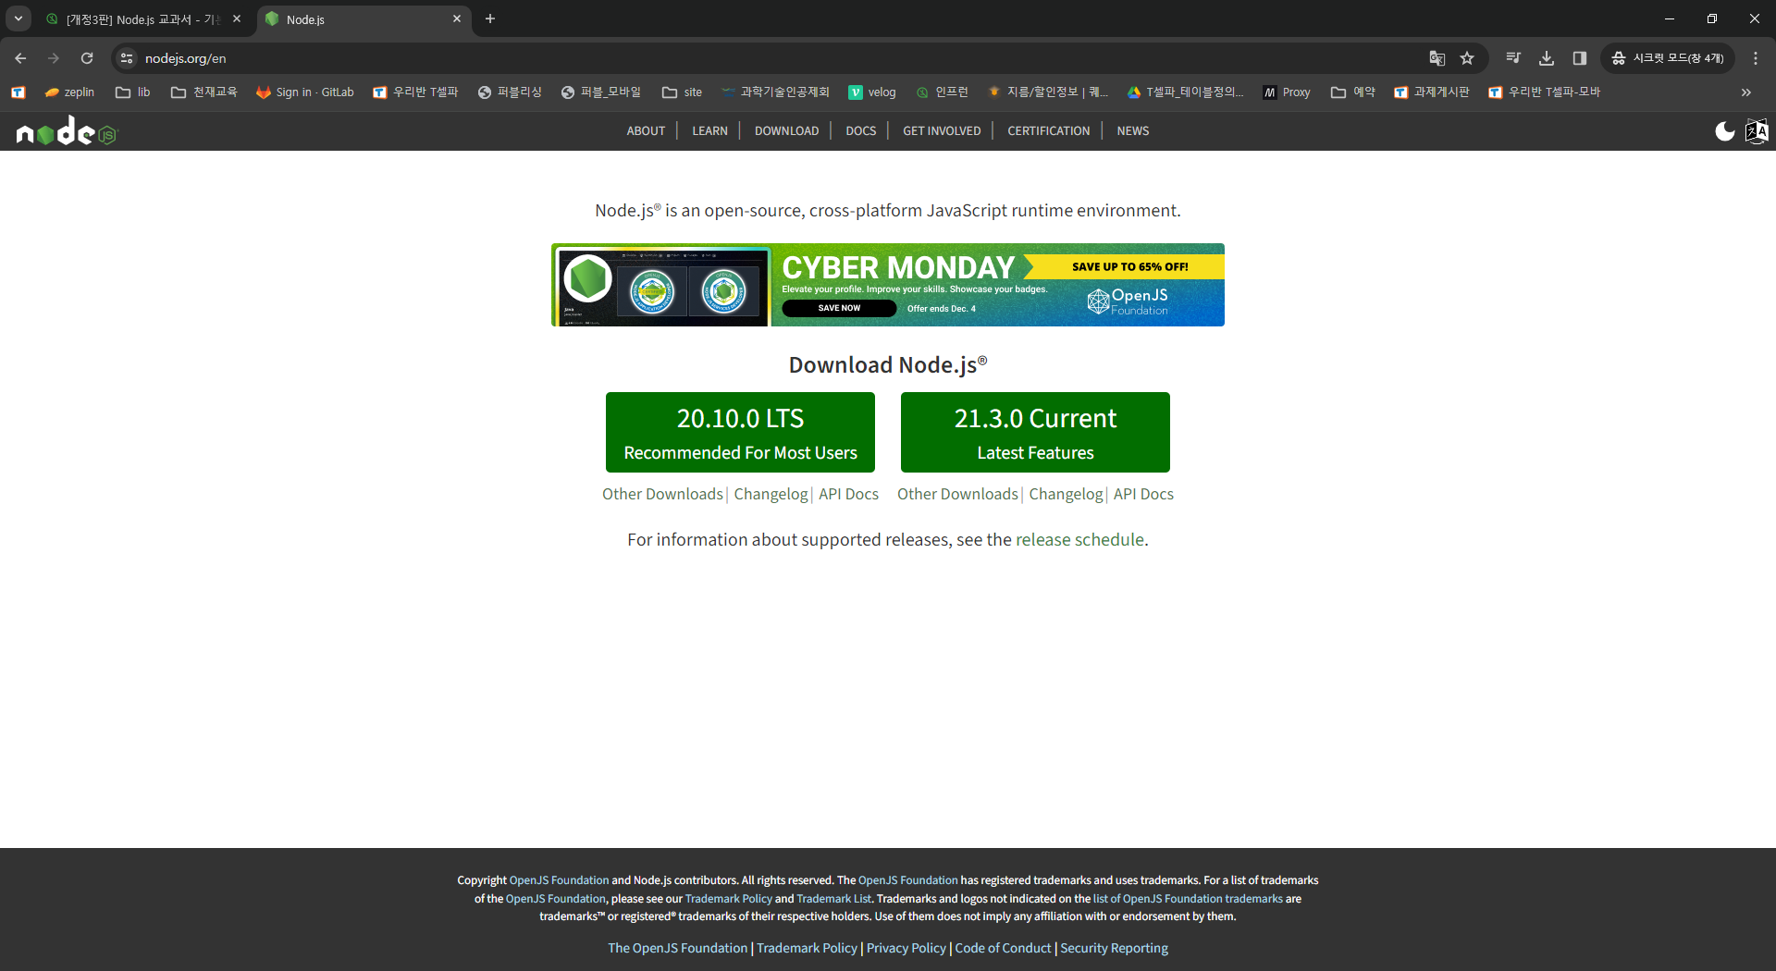1776x971 pixels.
Task: Close the Node.js tab
Action: 457,18
